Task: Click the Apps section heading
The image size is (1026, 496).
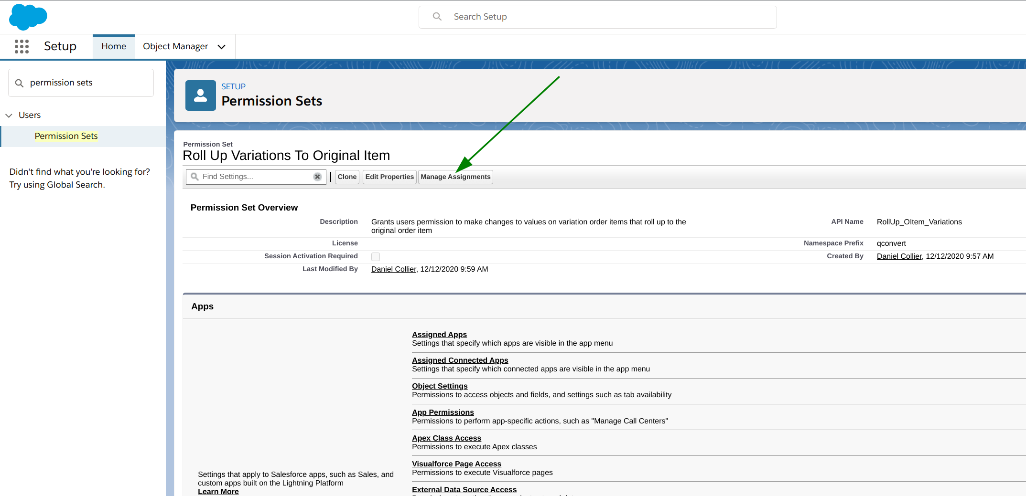Action: pyautogui.click(x=202, y=306)
